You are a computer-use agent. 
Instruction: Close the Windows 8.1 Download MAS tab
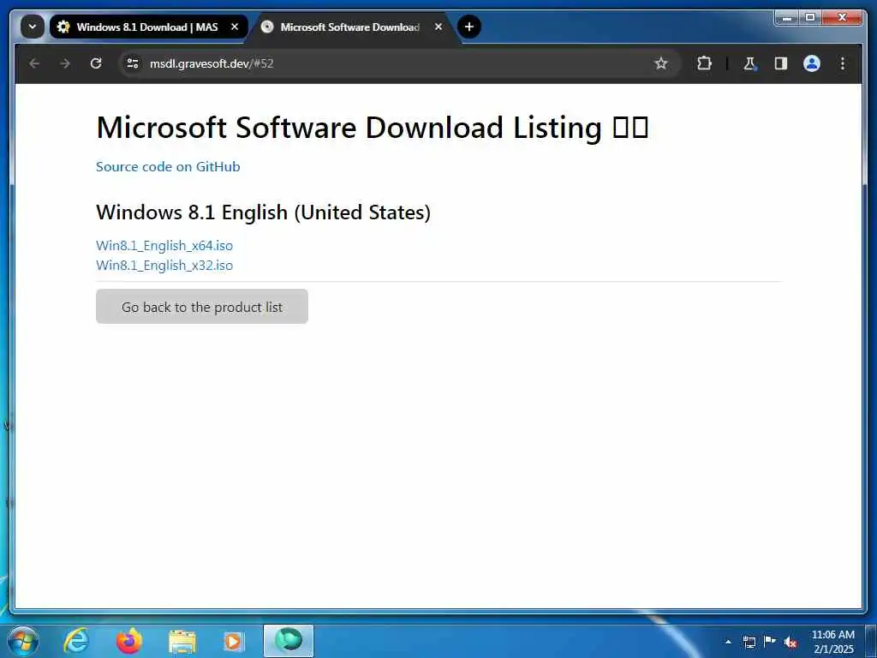(235, 27)
